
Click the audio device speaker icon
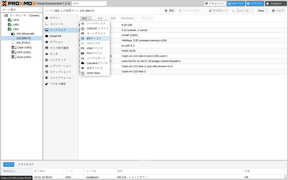pos(83,68)
